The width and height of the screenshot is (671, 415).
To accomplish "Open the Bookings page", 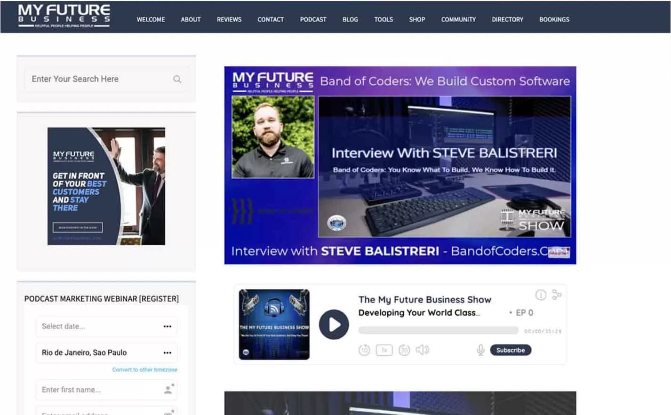I will pyautogui.click(x=554, y=19).
